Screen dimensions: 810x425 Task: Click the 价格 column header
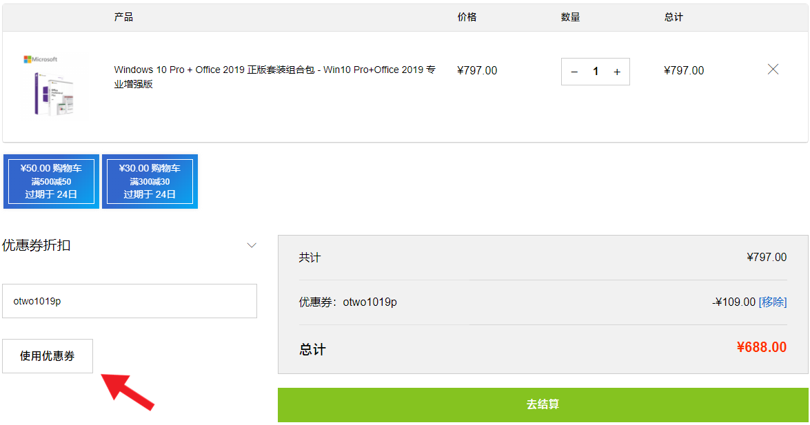467,17
